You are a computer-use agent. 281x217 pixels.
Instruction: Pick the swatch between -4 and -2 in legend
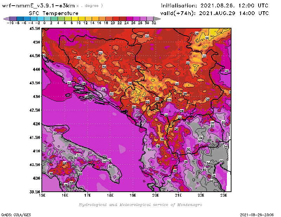pos(34,19)
